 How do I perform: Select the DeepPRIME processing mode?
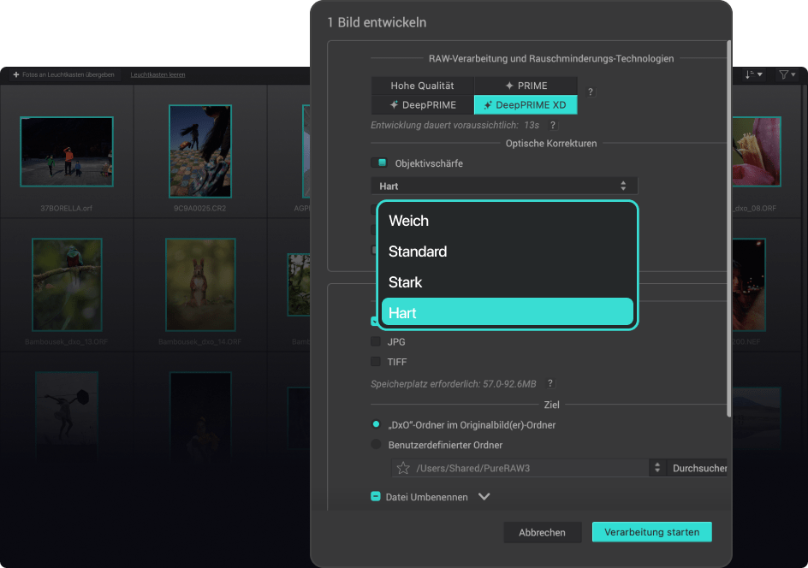(x=423, y=104)
